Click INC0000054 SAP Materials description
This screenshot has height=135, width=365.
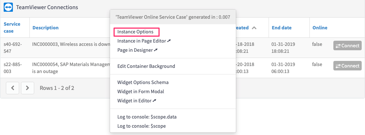click(x=71, y=68)
